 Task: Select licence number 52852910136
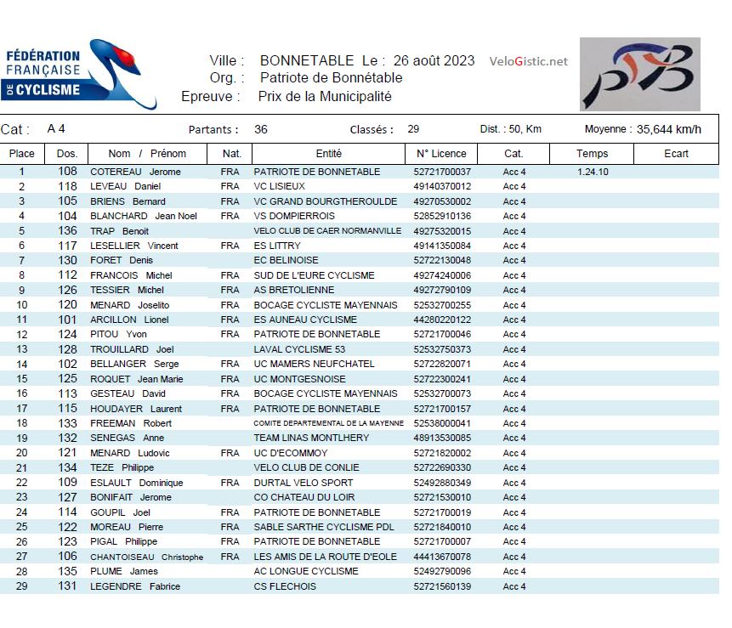pyautogui.click(x=442, y=216)
